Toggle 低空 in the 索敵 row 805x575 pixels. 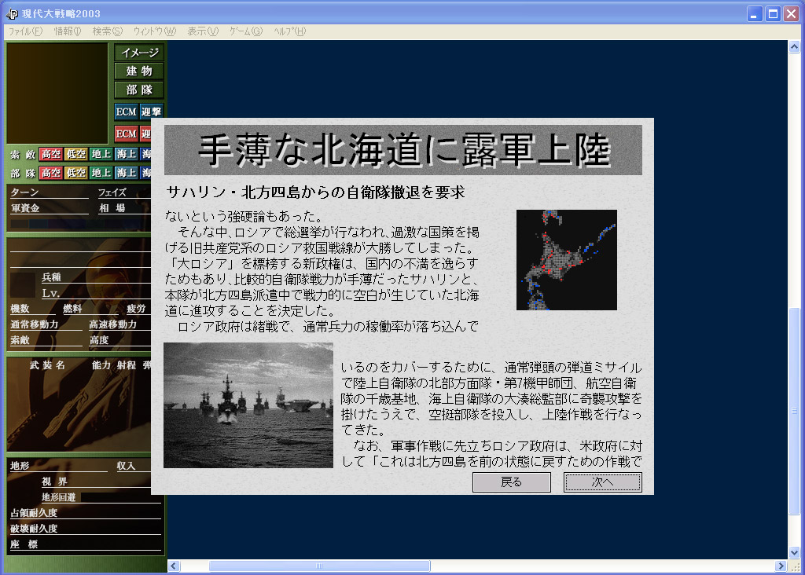(x=76, y=154)
